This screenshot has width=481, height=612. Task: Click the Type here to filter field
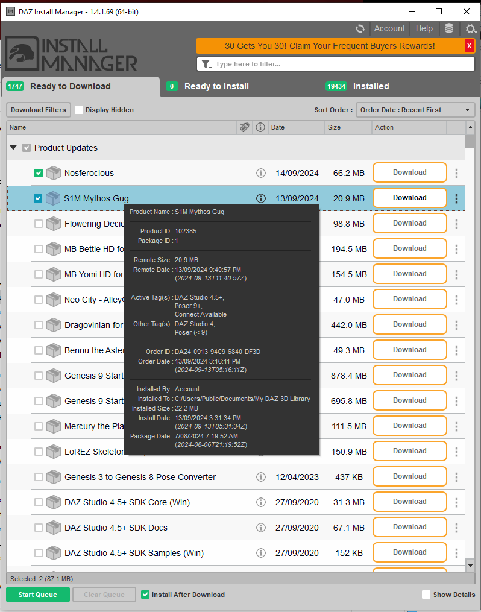[336, 64]
